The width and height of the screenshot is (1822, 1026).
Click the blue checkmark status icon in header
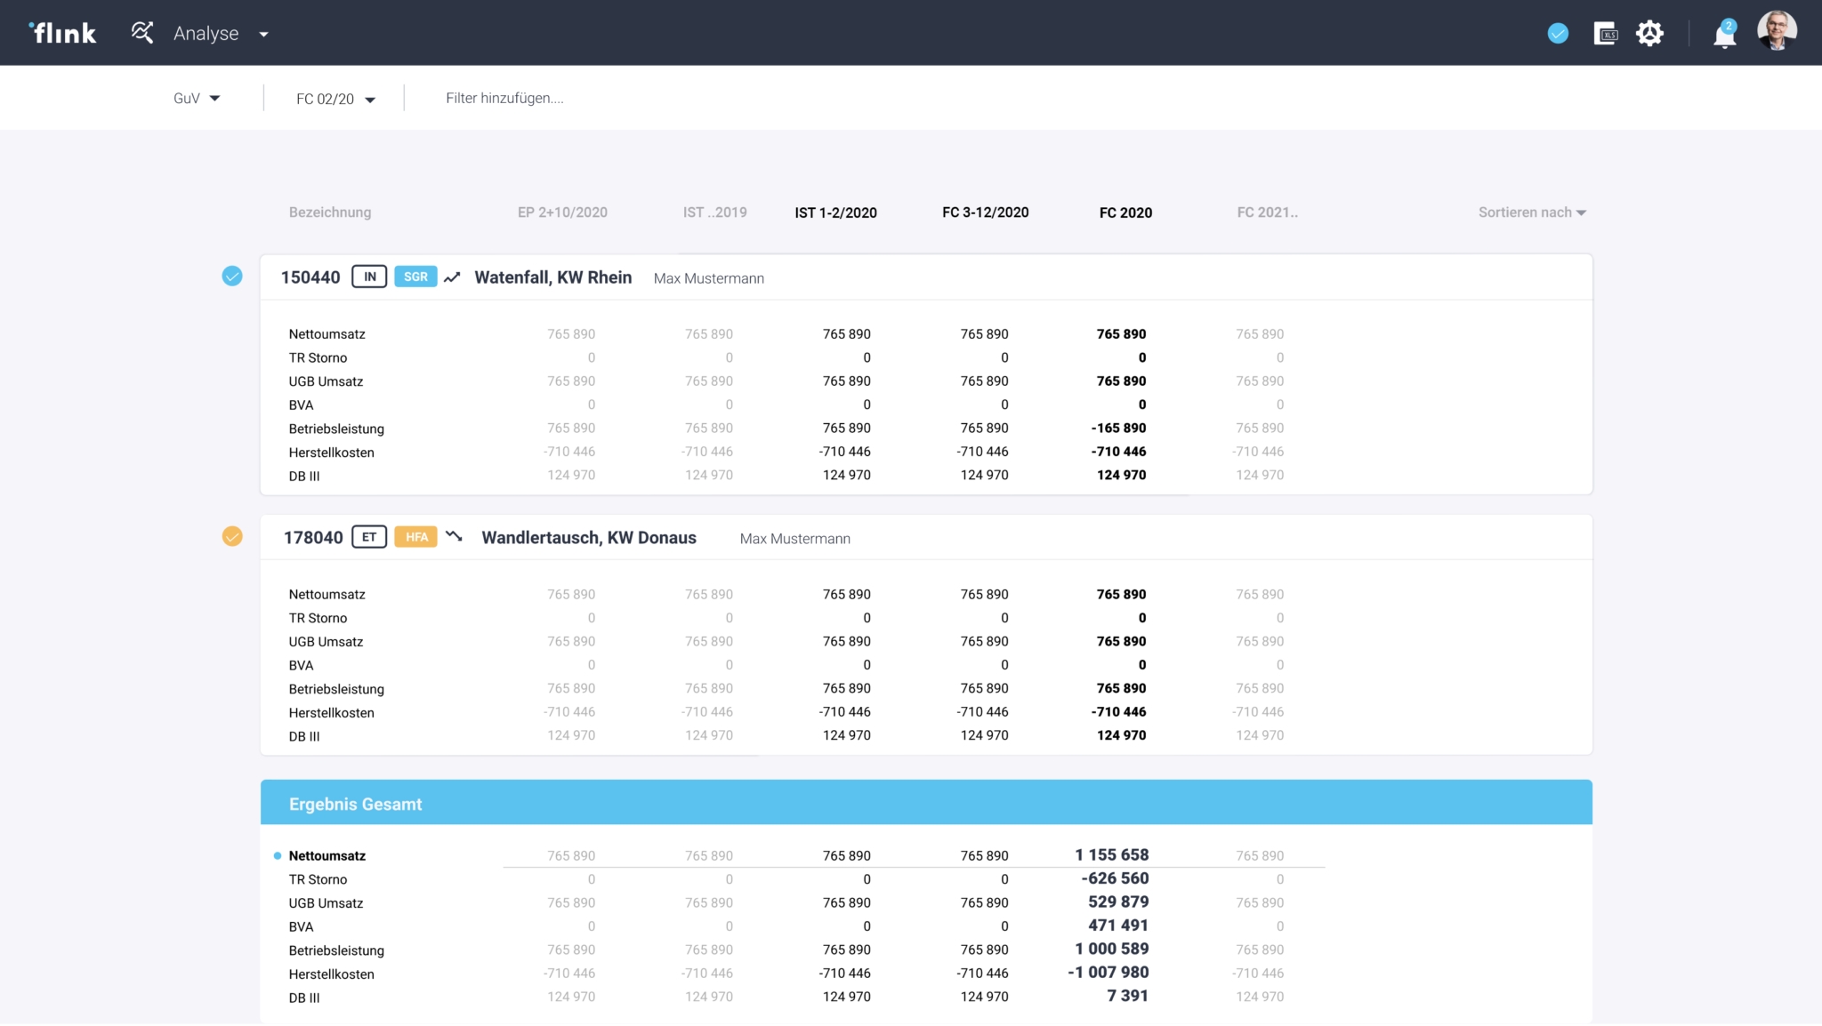pos(1558,34)
